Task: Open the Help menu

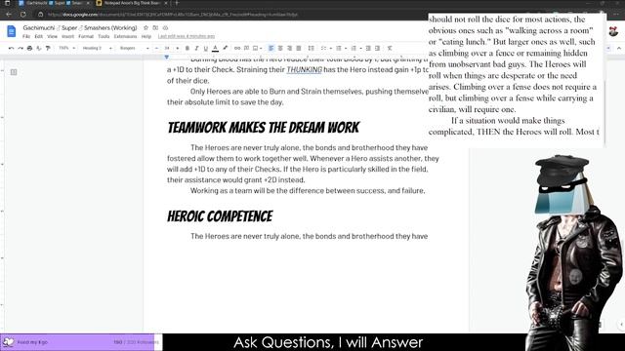Action: (x=146, y=36)
